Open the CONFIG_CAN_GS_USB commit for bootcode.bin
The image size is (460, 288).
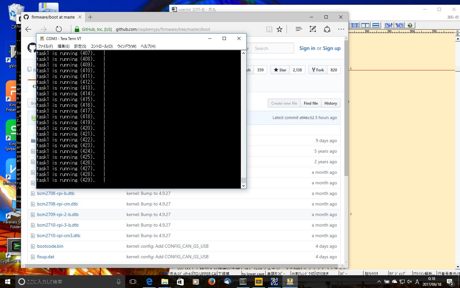[x=167, y=246]
